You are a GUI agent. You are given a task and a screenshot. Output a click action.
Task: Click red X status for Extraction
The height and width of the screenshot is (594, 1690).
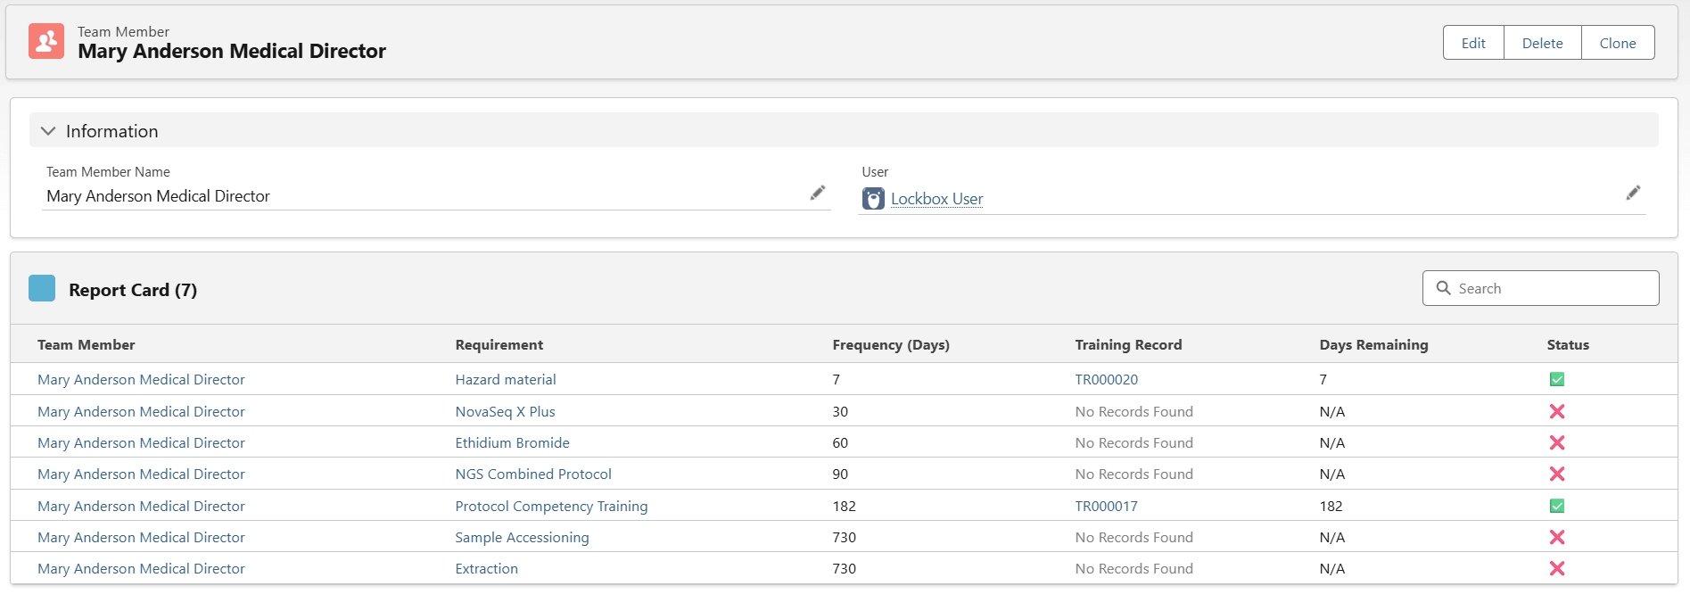[x=1557, y=568]
